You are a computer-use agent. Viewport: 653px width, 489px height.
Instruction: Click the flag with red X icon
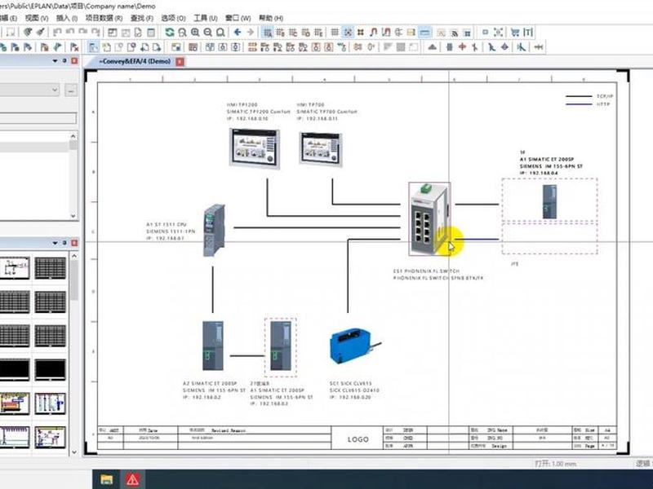(x=74, y=47)
